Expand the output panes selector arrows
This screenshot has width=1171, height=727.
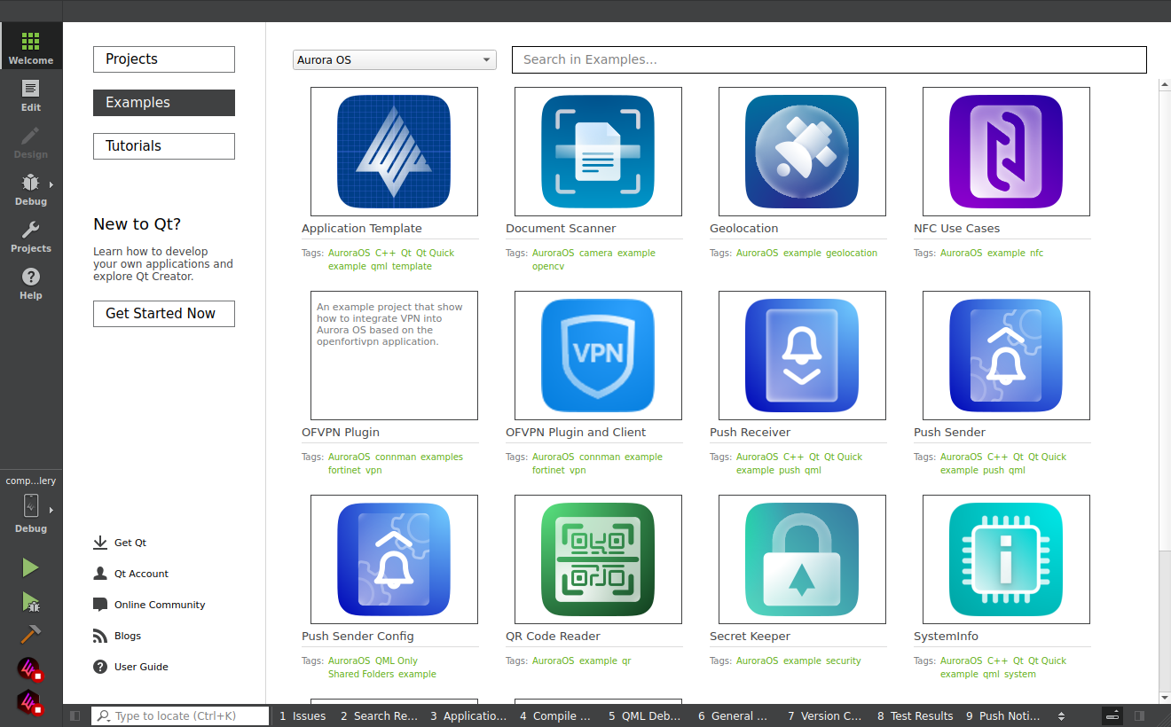point(1061,715)
